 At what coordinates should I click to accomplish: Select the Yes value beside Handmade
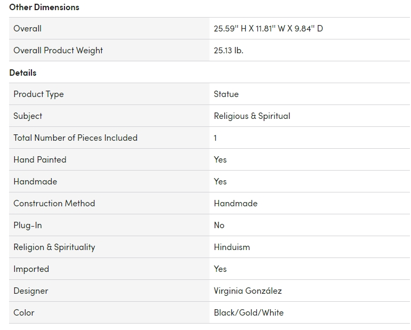[x=220, y=181]
